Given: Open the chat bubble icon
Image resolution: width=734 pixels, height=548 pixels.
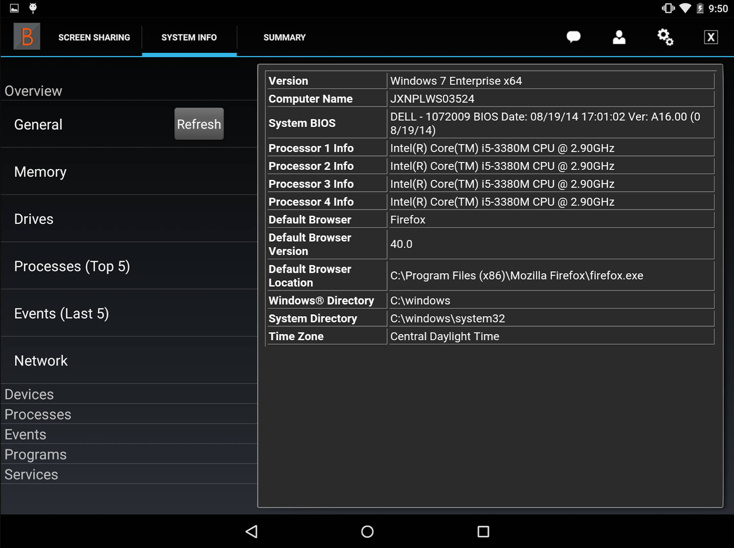Looking at the screenshot, I should 573,37.
